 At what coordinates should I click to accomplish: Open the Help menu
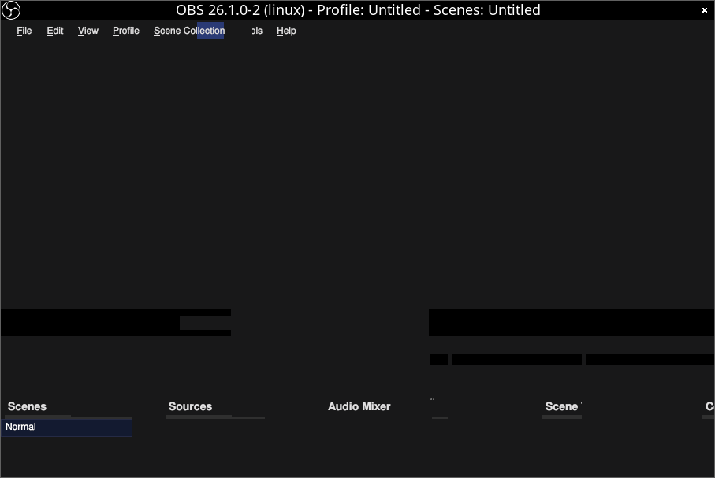(x=286, y=31)
